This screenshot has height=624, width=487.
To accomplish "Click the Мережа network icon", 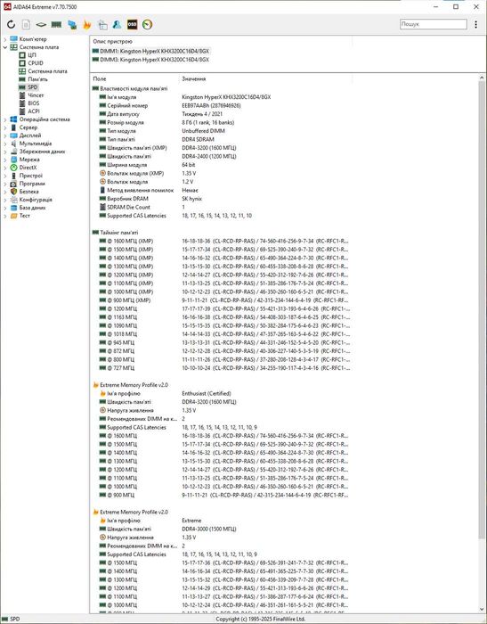I will click(x=13, y=160).
